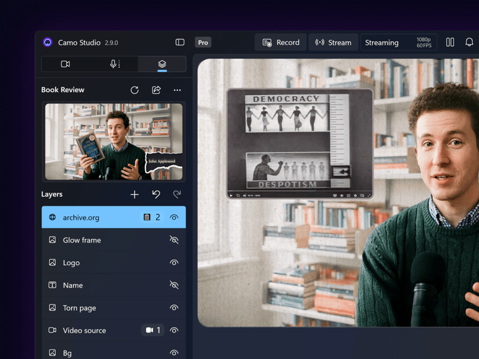Click the Book Review scene title
This screenshot has height=359, width=479.
pos(63,90)
